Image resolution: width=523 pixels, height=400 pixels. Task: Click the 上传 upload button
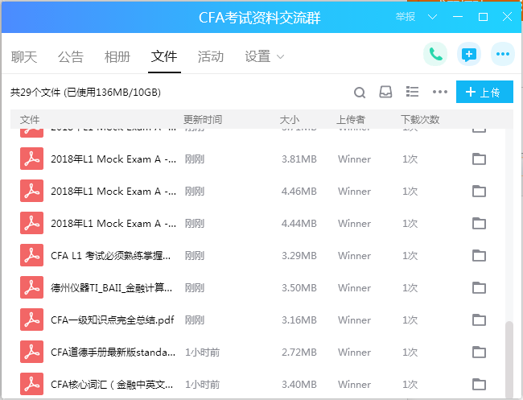coord(484,92)
